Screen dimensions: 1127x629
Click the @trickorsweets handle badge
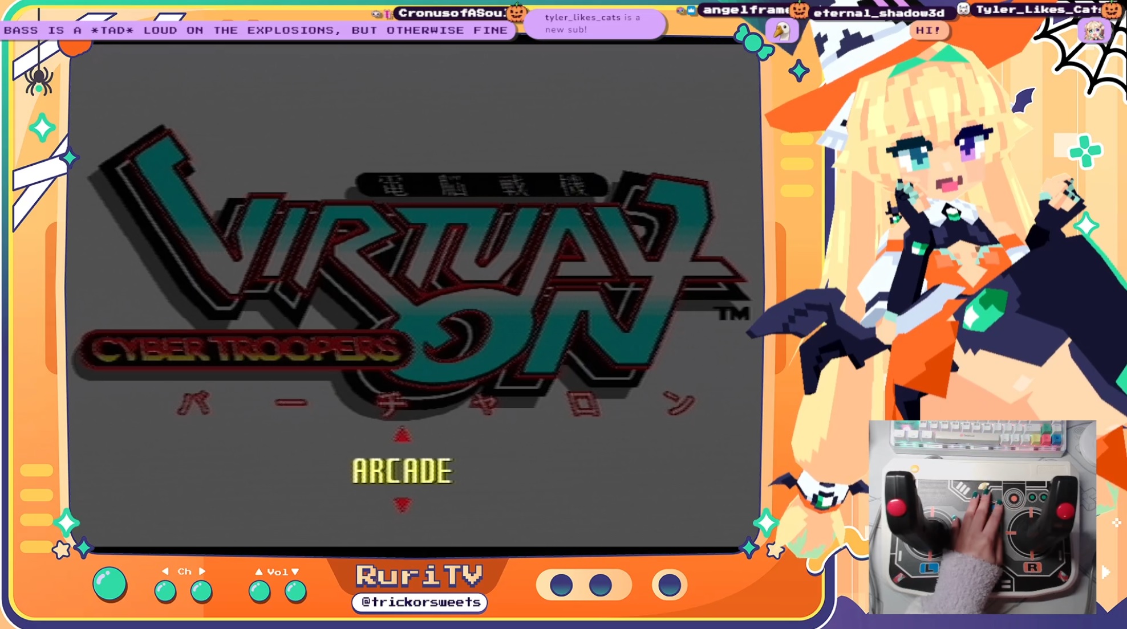tap(420, 602)
